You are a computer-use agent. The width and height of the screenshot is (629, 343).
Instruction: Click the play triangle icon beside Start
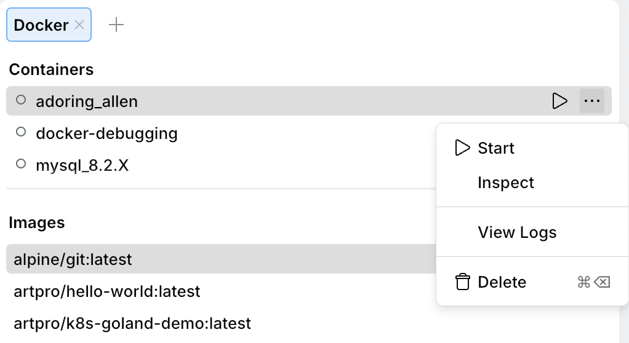pyautogui.click(x=462, y=148)
